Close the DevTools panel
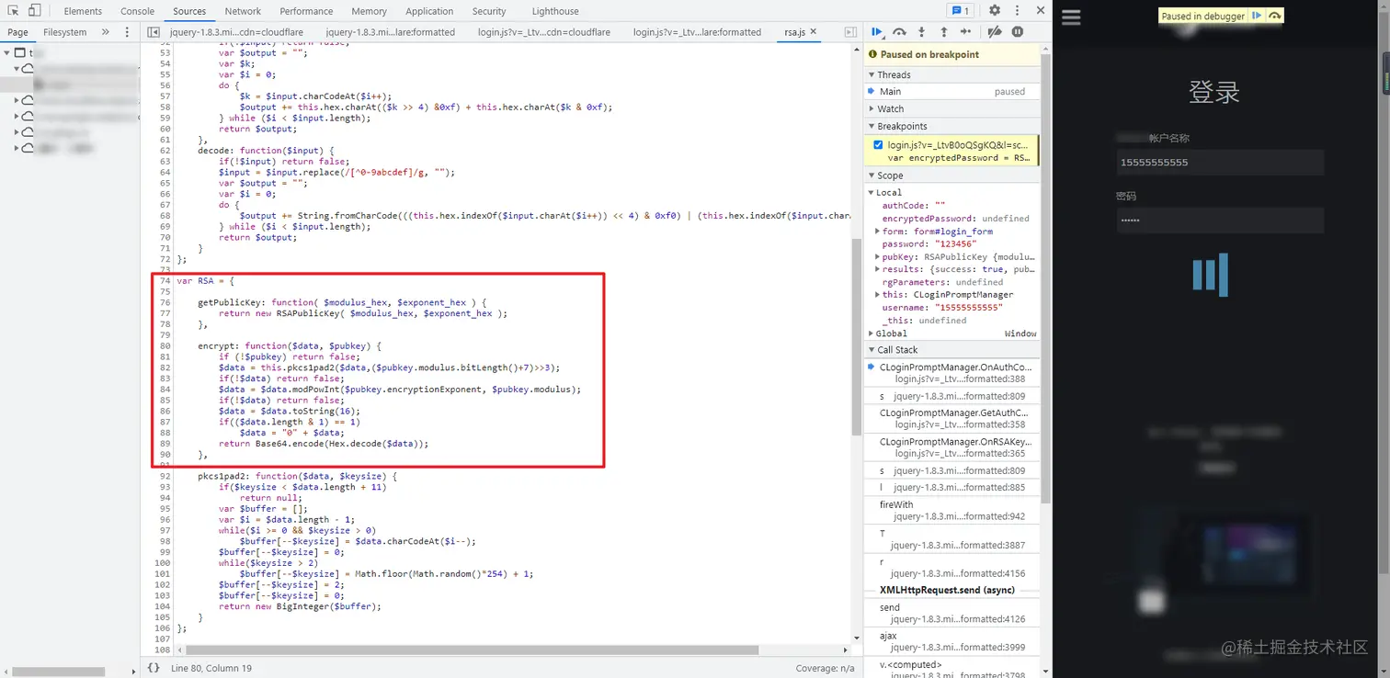Viewport: 1390px width, 678px height. click(x=1040, y=11)
